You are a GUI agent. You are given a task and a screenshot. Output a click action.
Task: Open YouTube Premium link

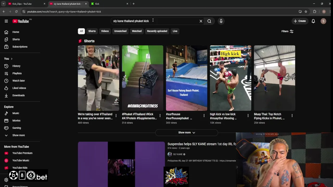tap(20, 153)
